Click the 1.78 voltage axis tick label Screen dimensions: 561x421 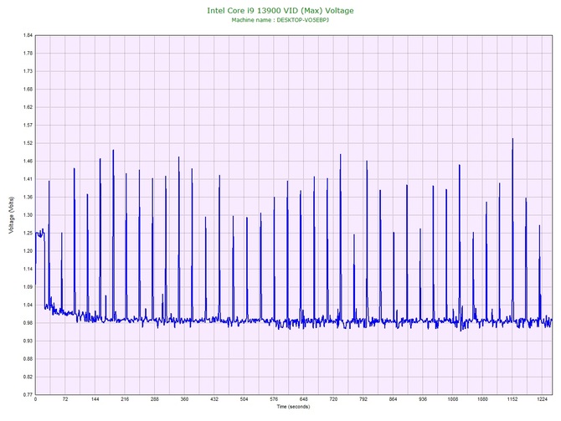click(x=28, y=54)
